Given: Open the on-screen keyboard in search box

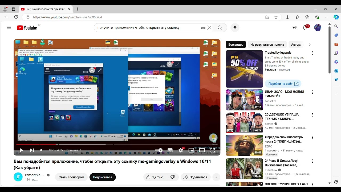Looking at the screenshot, I should tap(203, 28).
